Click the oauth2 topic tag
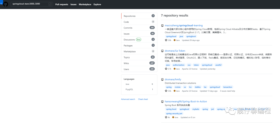The image size is (280, 123). point(218,65)
